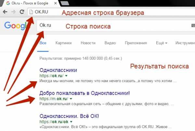
Task: Open a new browser tab
Action: 65,3
